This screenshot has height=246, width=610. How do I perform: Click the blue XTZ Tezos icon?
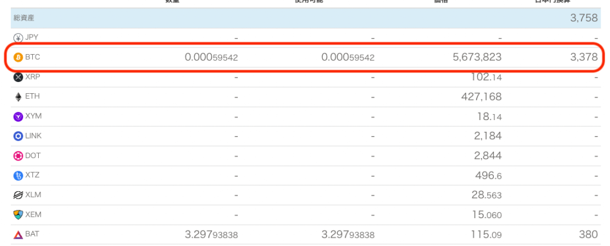pyautogui.click(x=18, y=176)
